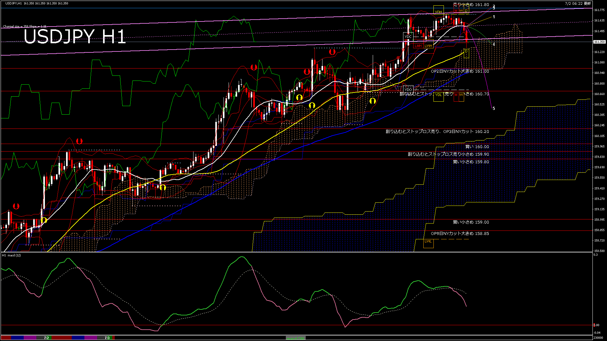Screen dimensions: 607x341
Task: Click fan line number 1
Action: click(494, 17)
